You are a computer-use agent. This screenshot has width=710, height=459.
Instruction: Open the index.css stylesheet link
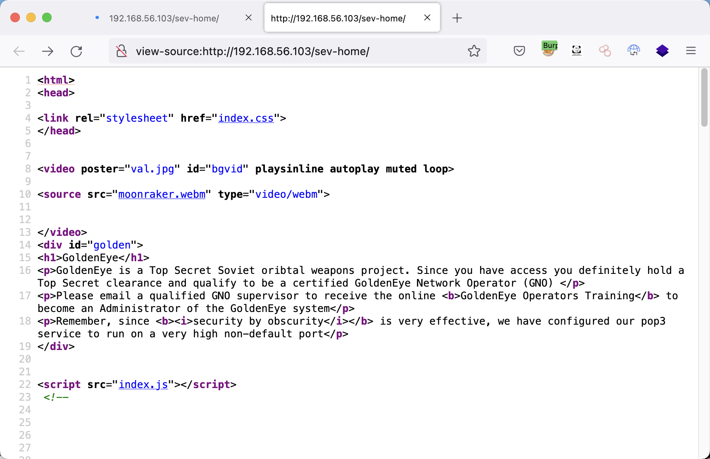pos(246,118)
